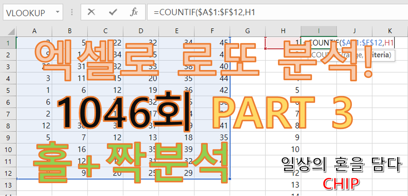
Task: Click cell I1 containing the COUNTIF formula
Action: pos(319,43)
